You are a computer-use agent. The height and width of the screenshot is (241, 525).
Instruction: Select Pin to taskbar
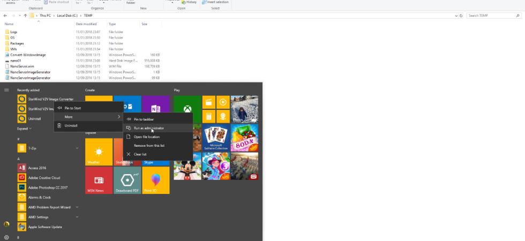(158, 119)
